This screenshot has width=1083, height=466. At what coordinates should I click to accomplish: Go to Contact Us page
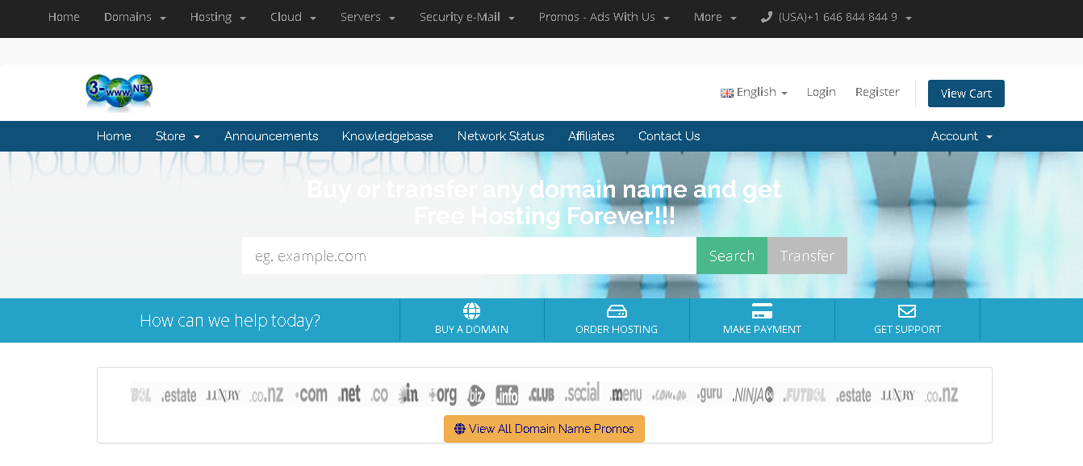pyautogui.click(x=669, y=136)
